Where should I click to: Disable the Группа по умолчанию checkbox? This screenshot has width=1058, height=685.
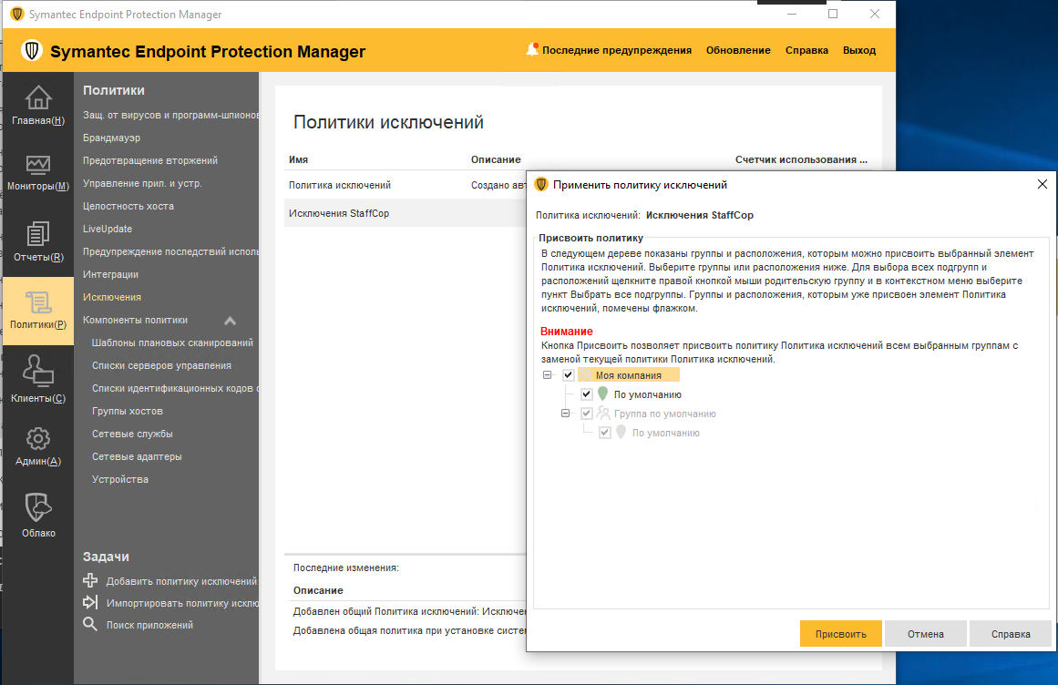click(586, 414)
